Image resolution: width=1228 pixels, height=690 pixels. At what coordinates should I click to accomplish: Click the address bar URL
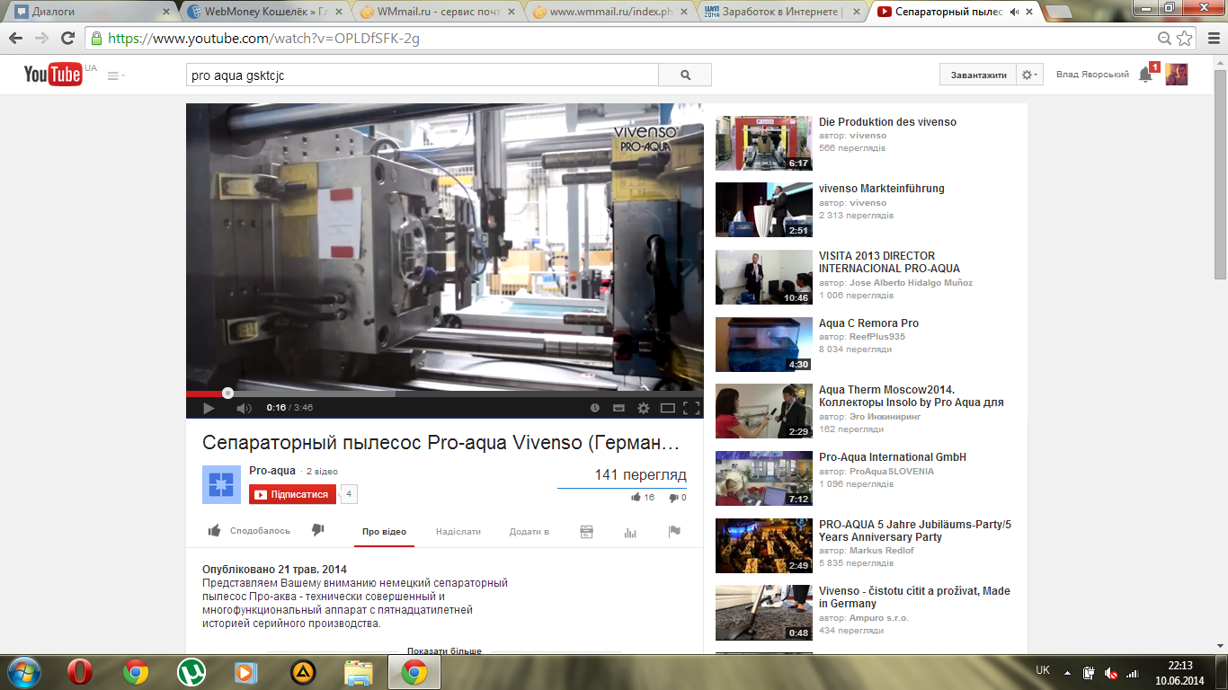click(x=263, y=39)
